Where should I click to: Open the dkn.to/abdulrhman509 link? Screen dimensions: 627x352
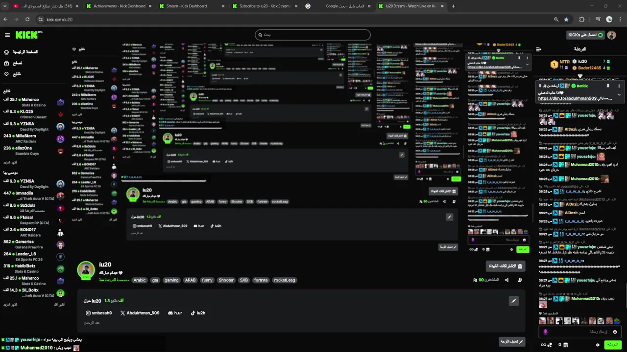click(567, 98)
